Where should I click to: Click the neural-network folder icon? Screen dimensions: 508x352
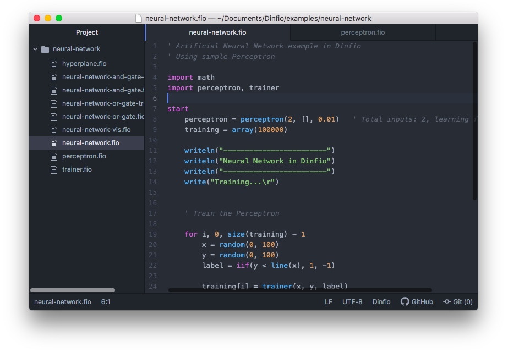(45, 49)
